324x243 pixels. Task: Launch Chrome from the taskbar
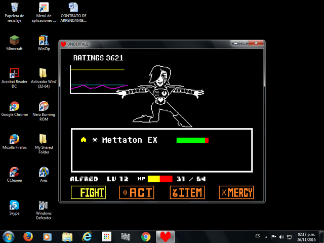146,237
